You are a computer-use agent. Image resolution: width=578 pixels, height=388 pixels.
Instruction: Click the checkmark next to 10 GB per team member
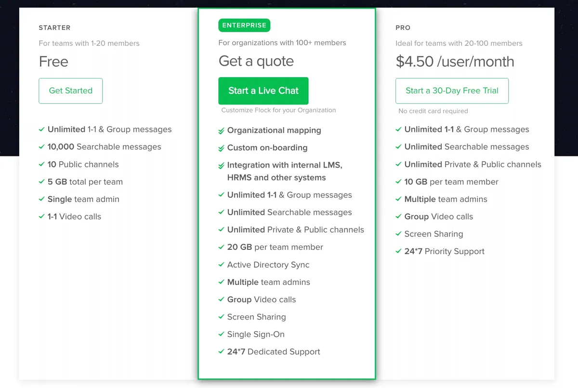399,181
